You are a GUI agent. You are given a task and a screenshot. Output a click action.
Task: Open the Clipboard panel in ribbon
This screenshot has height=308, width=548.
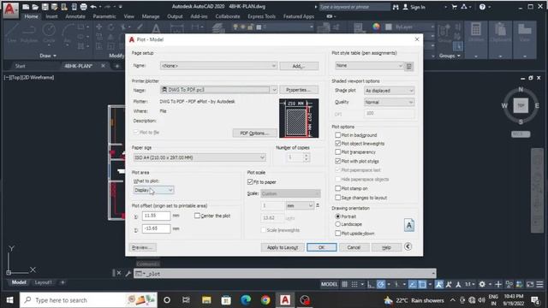[x=500, y=38]
